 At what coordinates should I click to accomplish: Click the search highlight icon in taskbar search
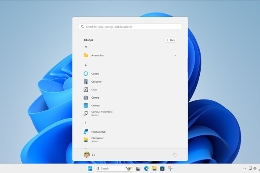pos(129,169)
